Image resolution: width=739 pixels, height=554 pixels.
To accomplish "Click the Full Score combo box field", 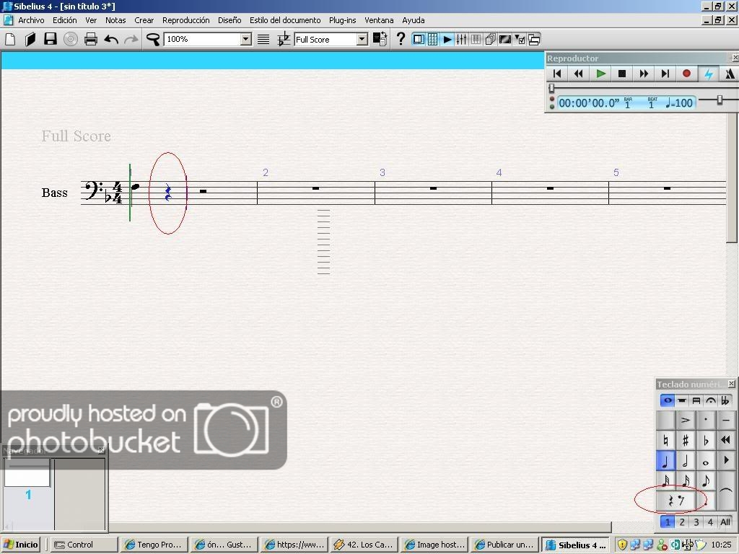I will coord(325,39).
